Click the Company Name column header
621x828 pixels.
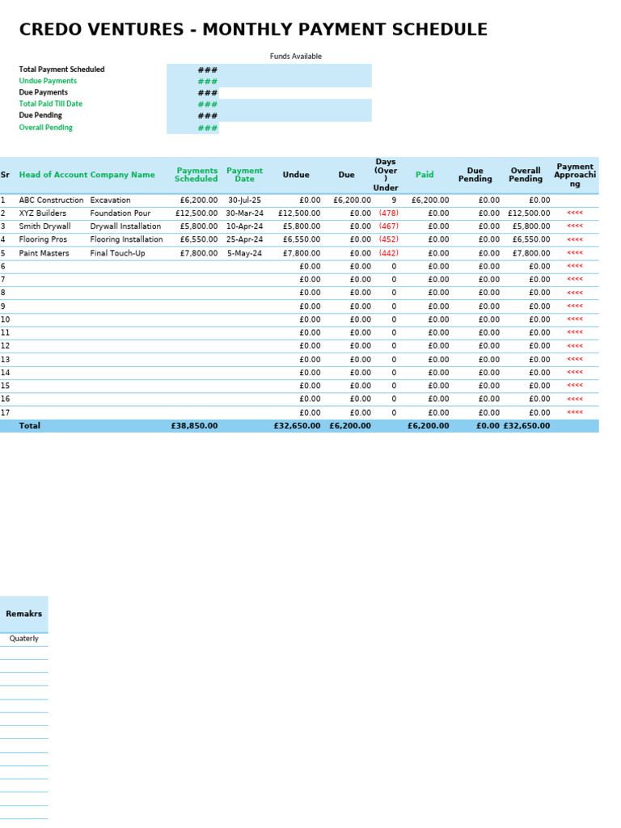[123, 175]
